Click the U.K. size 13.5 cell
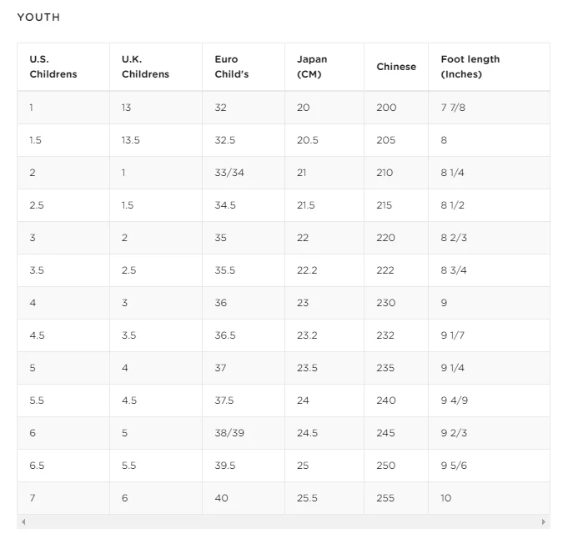The width and height of the screenshot is (568, 549). (x=130, y=140)
